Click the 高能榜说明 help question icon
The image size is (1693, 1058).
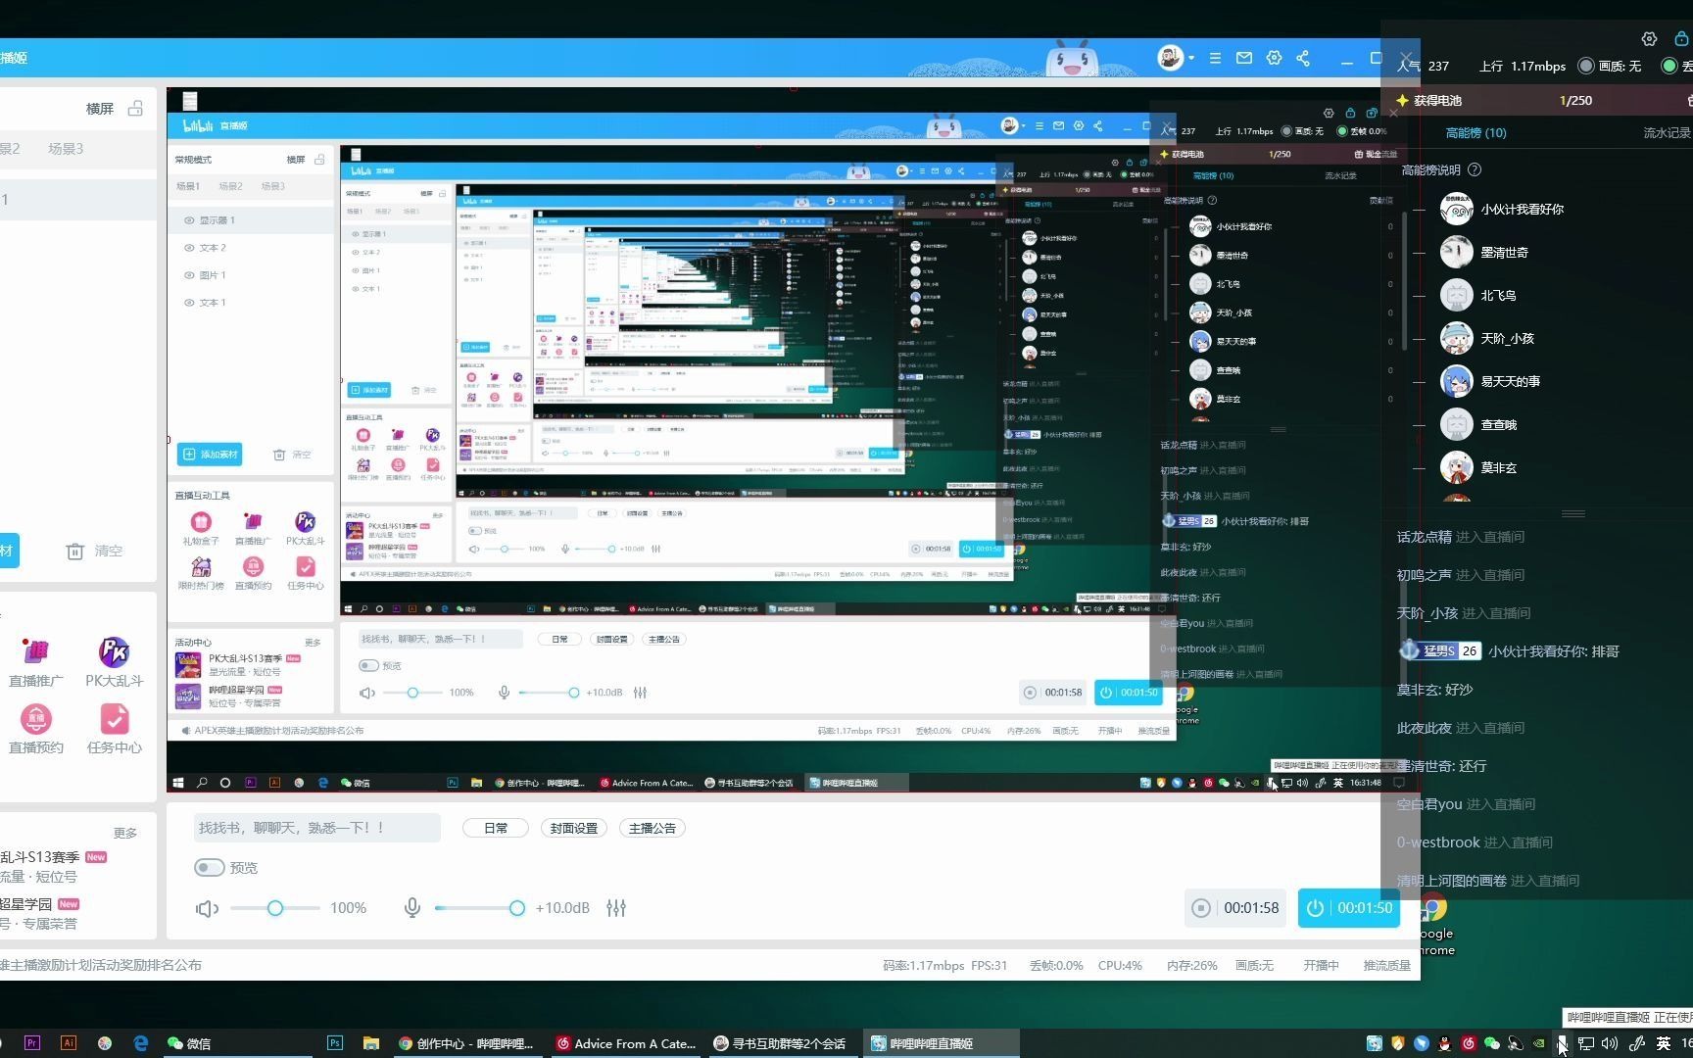(1475, 170)
